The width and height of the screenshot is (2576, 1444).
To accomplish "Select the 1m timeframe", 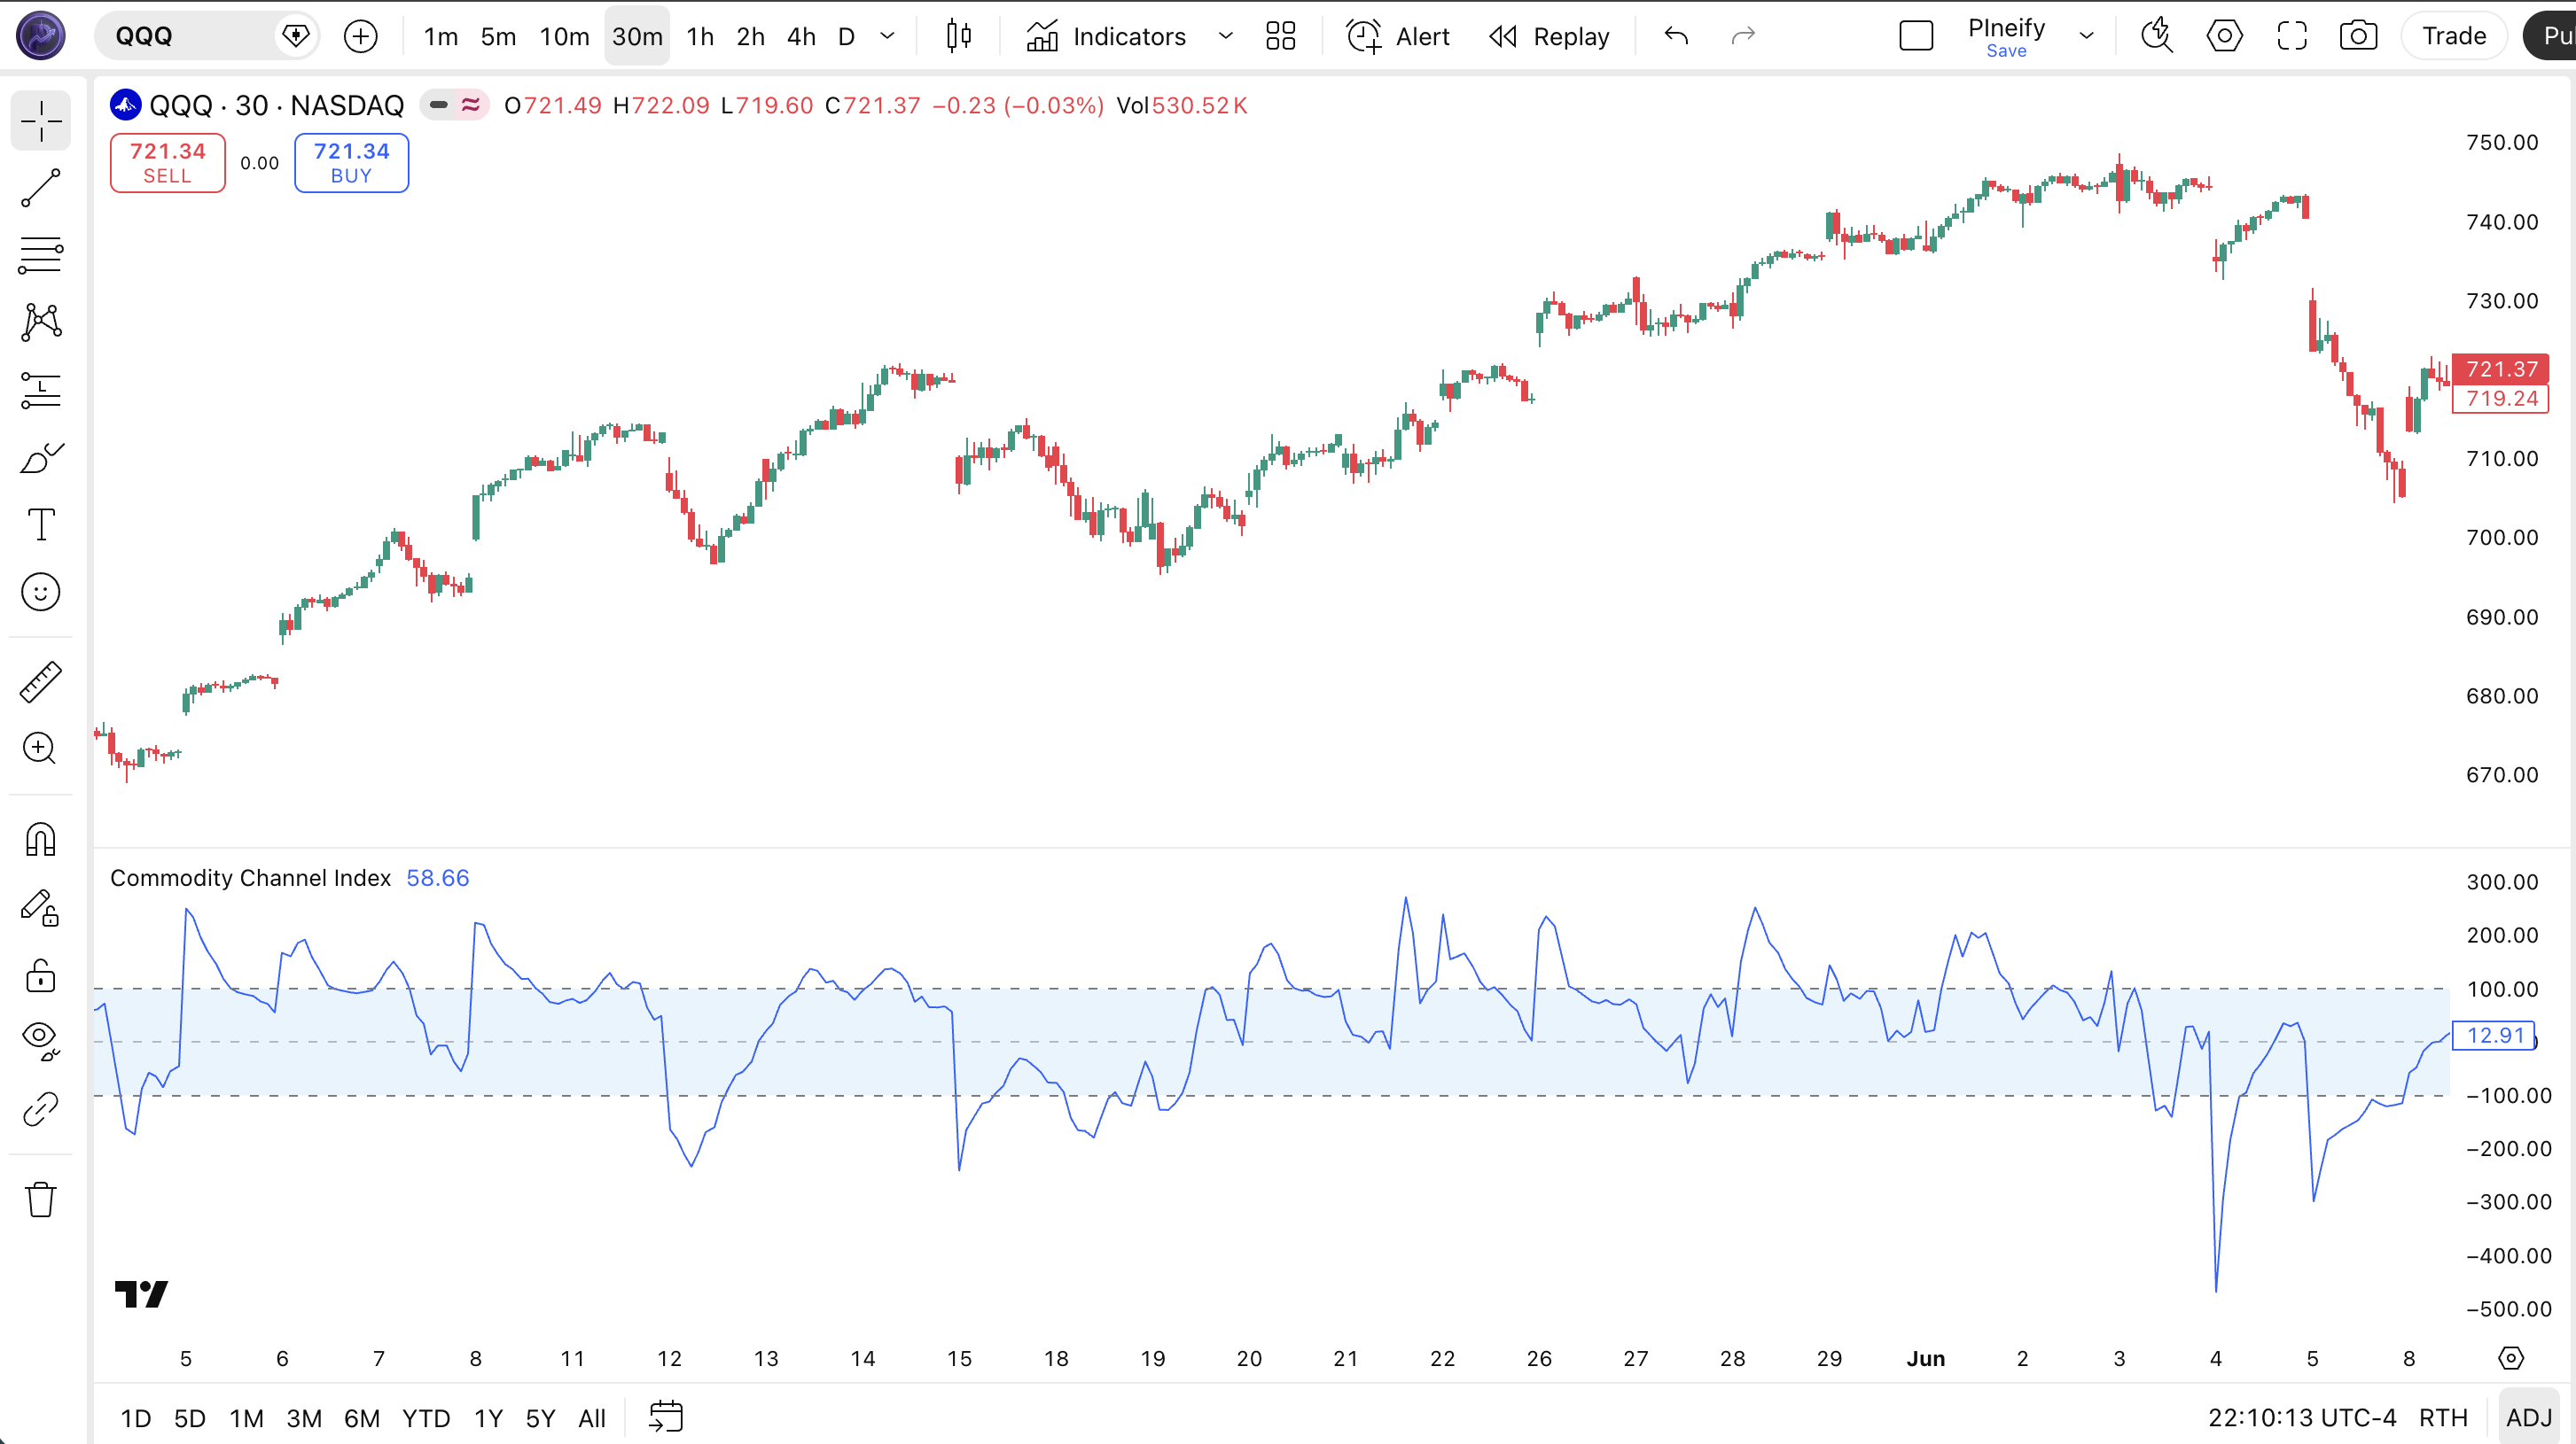I will point(440,37).
